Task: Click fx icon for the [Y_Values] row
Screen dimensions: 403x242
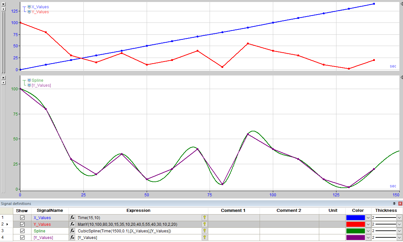Action: point(72,237)
